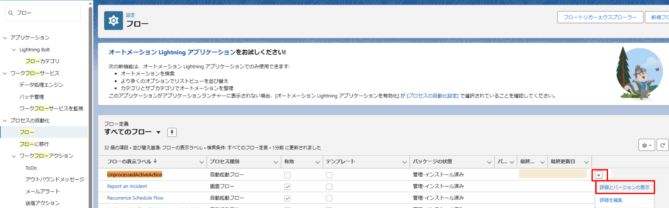Pin the すべてのフロー list view
The height and width of the screenshot is (208, 669).
tap(171, 132)
